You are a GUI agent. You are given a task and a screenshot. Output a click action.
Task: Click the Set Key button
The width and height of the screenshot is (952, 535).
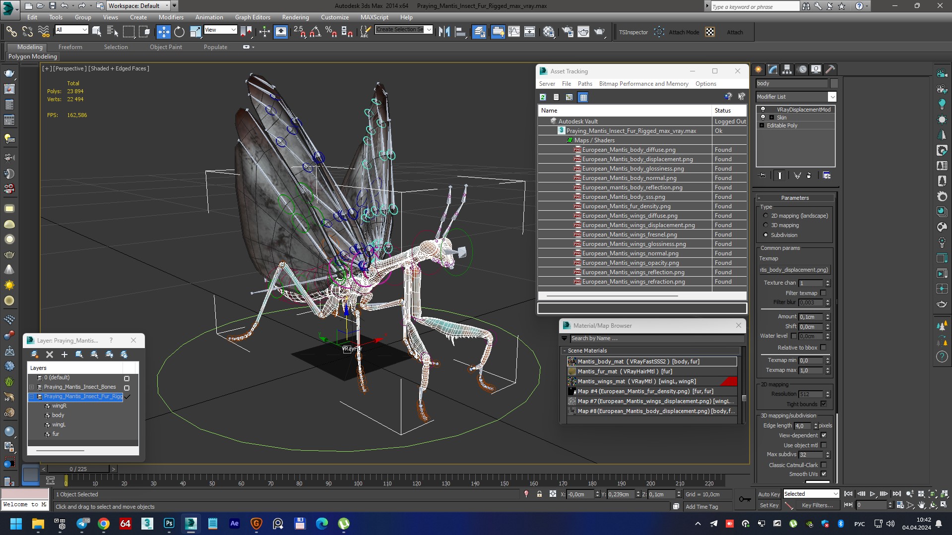pyautogui.click(x=768, y=505)
